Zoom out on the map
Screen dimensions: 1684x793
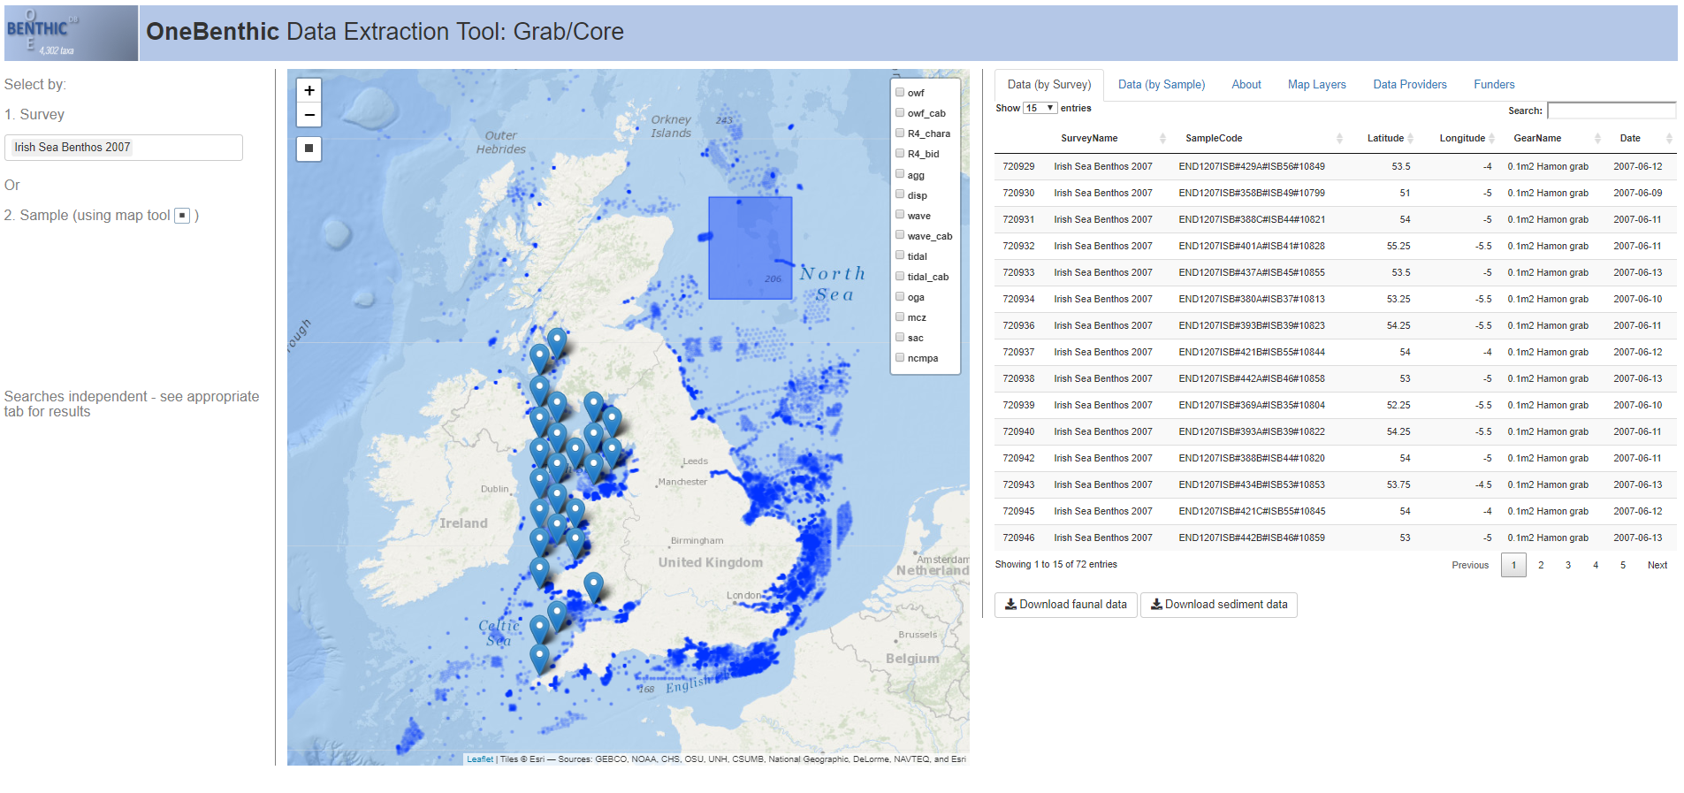pyautogui.click(x=309, y=115)
